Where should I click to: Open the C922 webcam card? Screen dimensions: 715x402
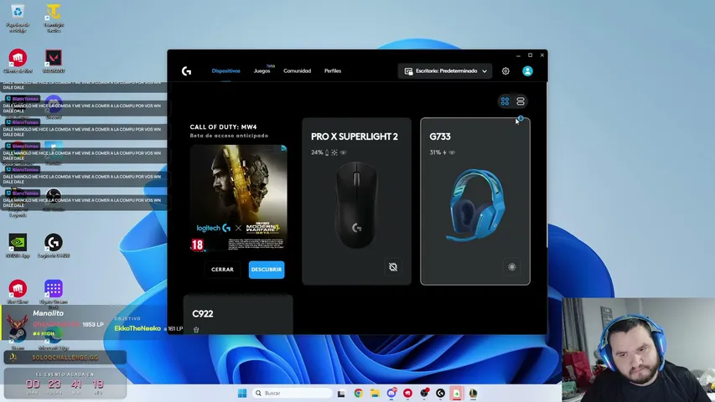tap(238, 315)
